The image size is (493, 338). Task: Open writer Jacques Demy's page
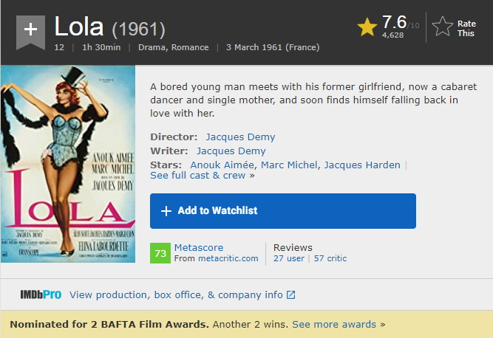[x=231, y=151]
